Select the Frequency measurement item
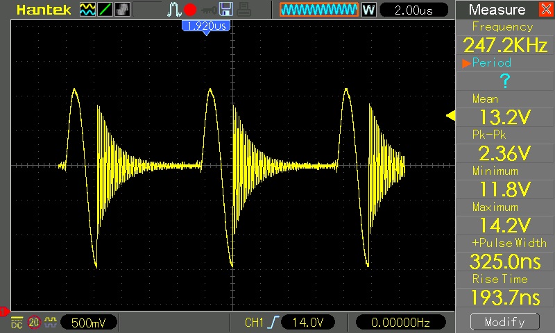Image resolution: width=555 pixels, height=333 pixels. tap(502, 37)
